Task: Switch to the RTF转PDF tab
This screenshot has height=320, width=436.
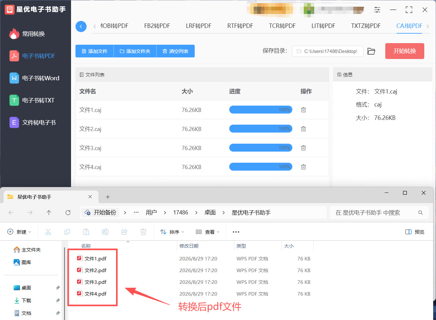Action: [240, 26]
